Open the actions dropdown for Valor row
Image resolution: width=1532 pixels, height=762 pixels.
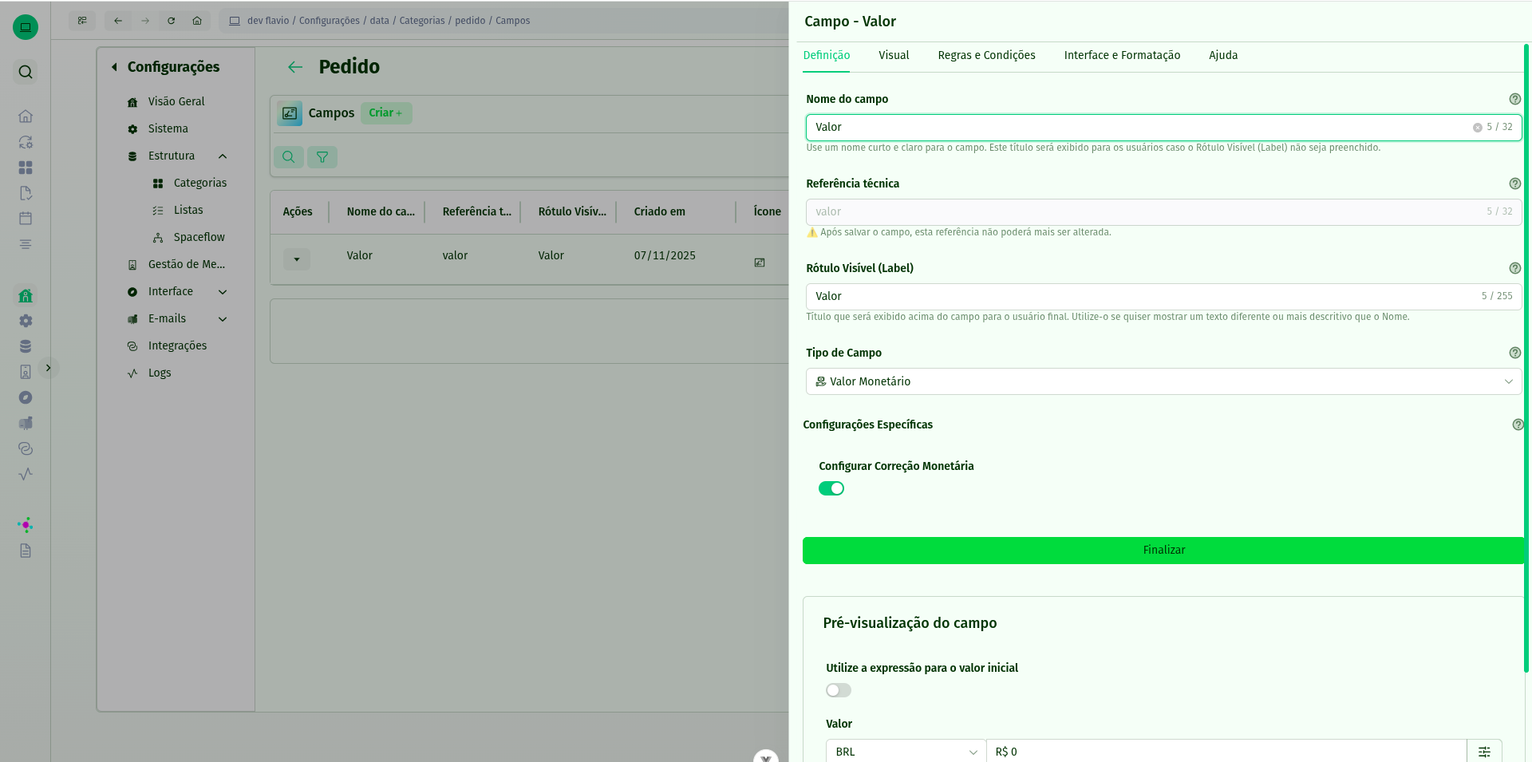point(297,259)
